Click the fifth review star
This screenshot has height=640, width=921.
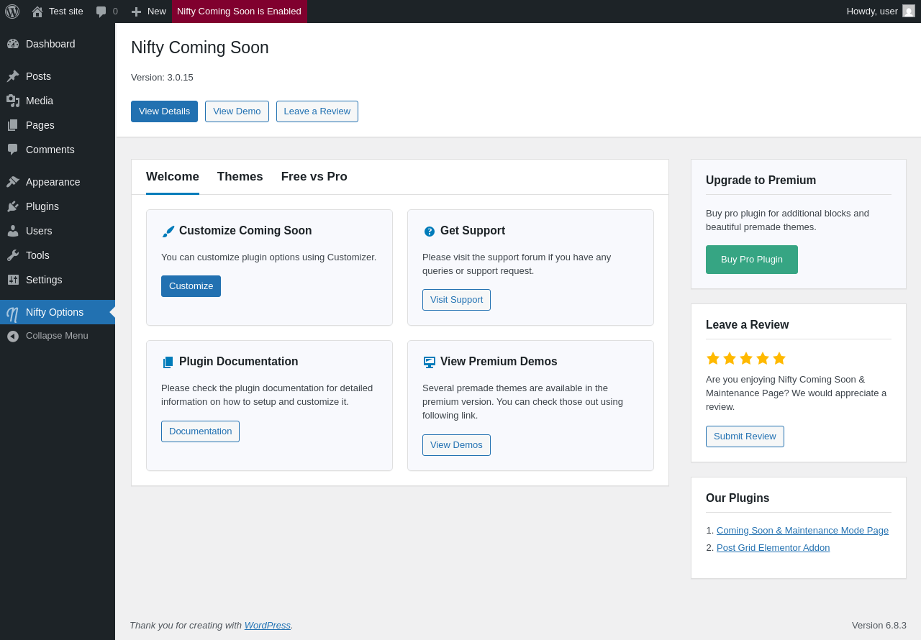[x=779, y=358]
